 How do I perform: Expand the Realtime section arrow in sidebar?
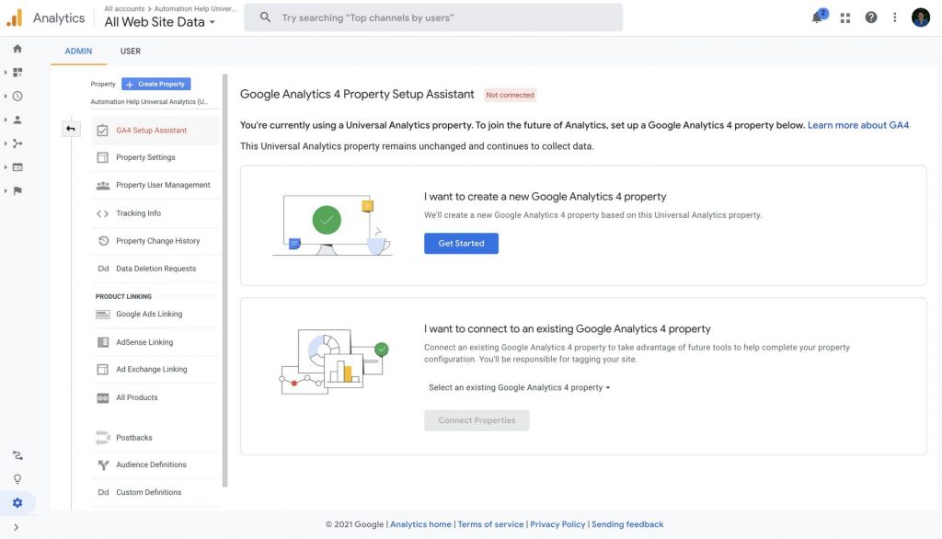click(x=6, y=97)
